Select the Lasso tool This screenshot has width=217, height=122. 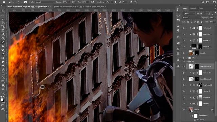(3, 19)
